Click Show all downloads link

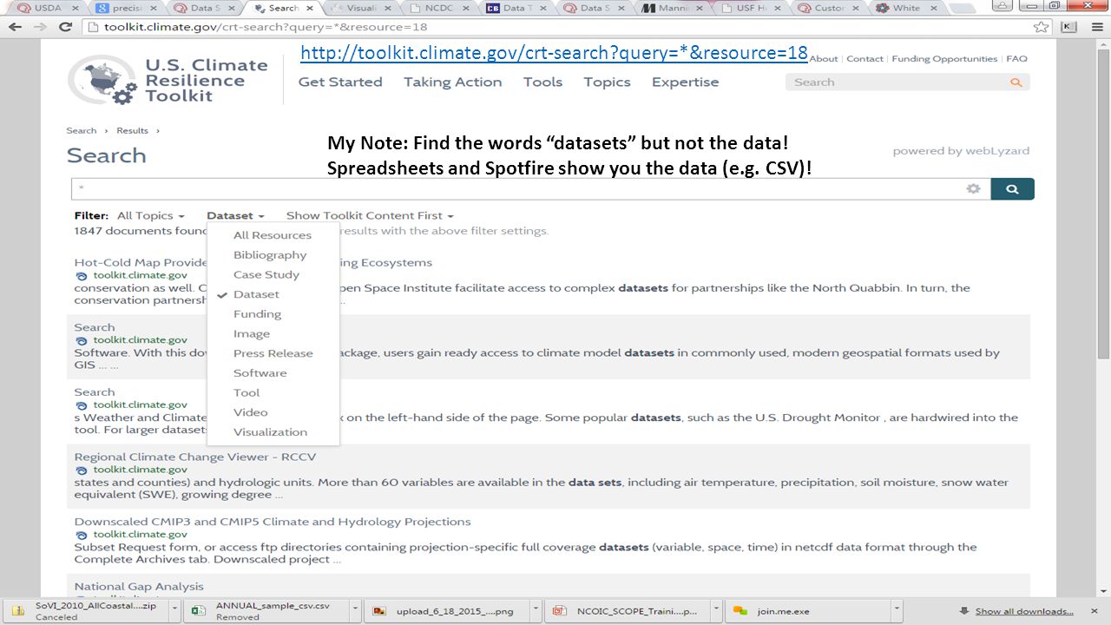(1024, 611)
